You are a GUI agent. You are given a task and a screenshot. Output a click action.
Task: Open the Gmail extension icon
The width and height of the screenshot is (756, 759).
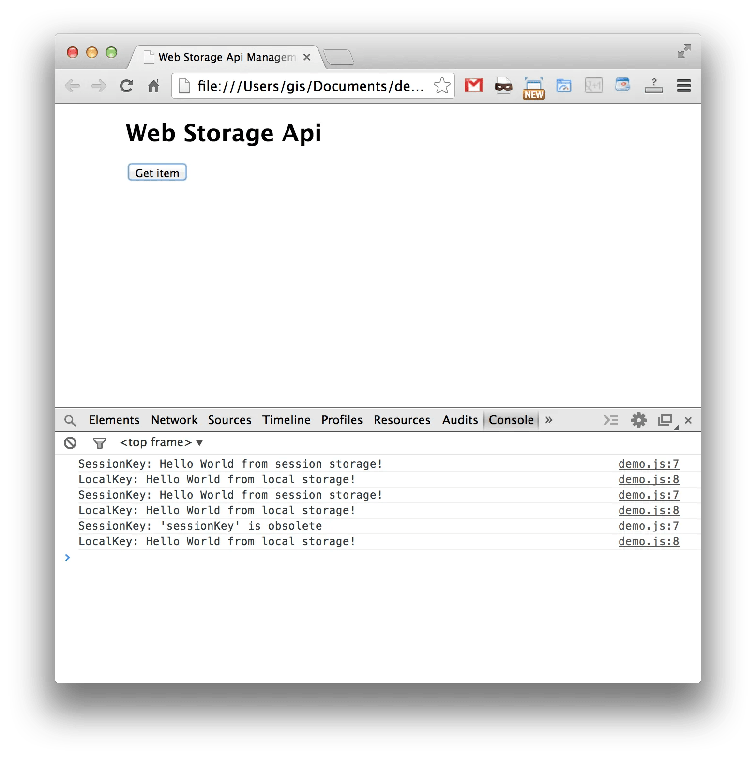(x=473, y=86)
